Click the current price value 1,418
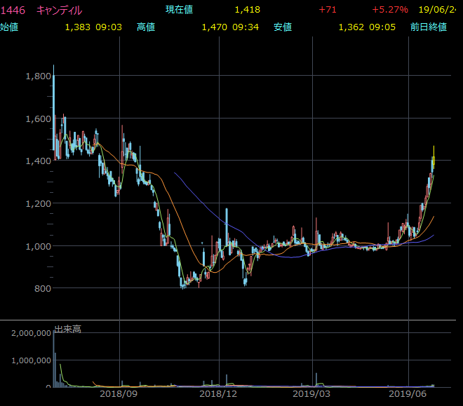The width and height of the screenshot is (463, 406). 247,11
